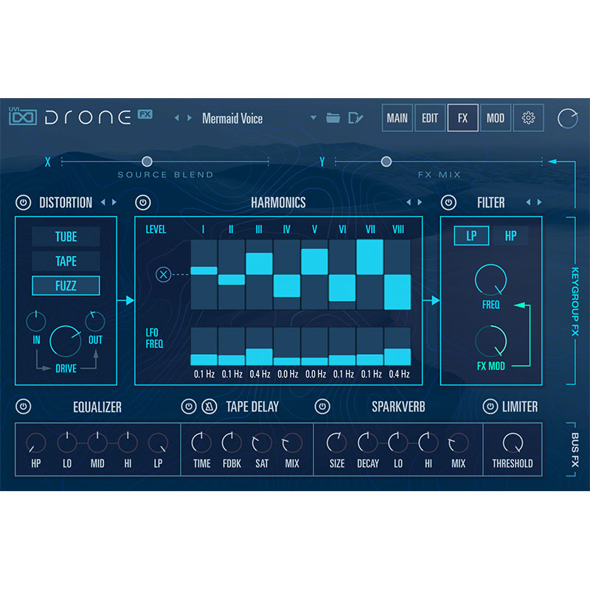
Task: Toggle the Sparkverb power button
Action: (322, 407)
